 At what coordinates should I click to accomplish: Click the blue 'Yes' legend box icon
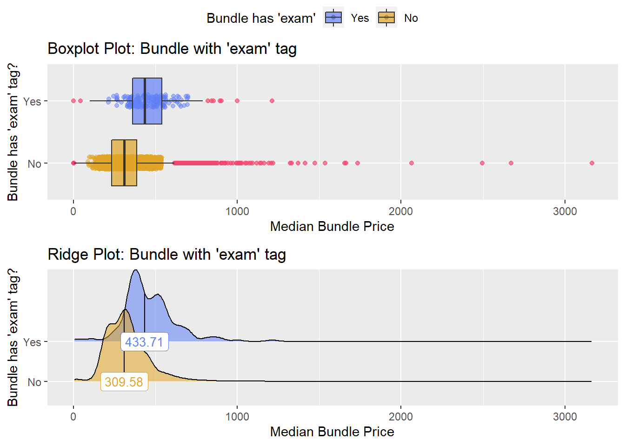333,18
